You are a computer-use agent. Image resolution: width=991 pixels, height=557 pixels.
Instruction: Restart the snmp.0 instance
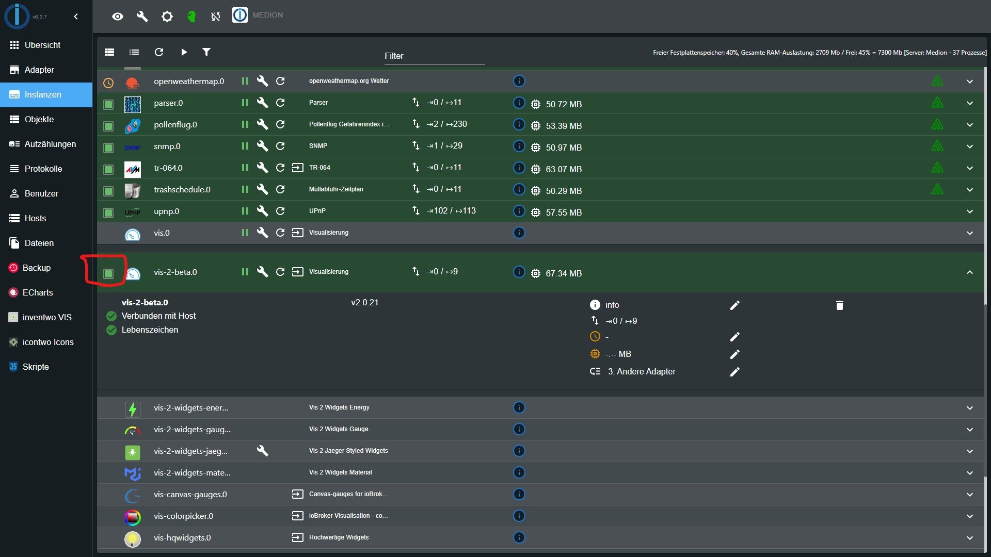click(280, 146)
